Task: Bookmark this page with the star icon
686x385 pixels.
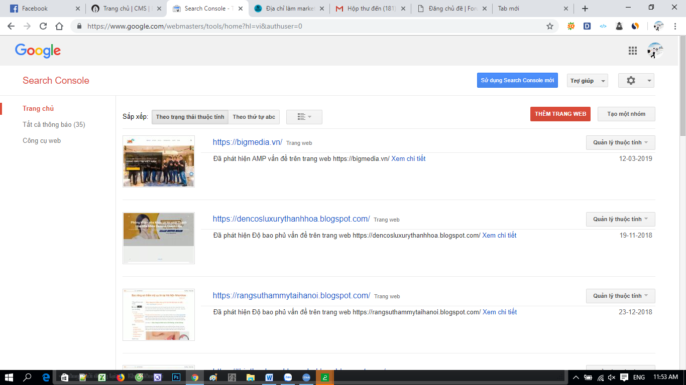Action: click(x=550, y=26)
